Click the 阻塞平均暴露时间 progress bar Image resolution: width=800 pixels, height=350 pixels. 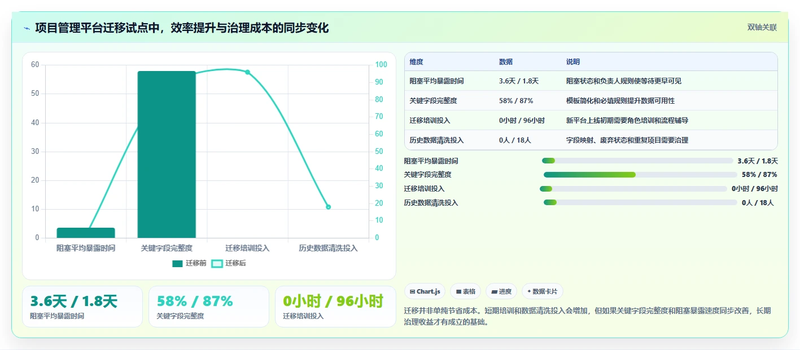637,161
